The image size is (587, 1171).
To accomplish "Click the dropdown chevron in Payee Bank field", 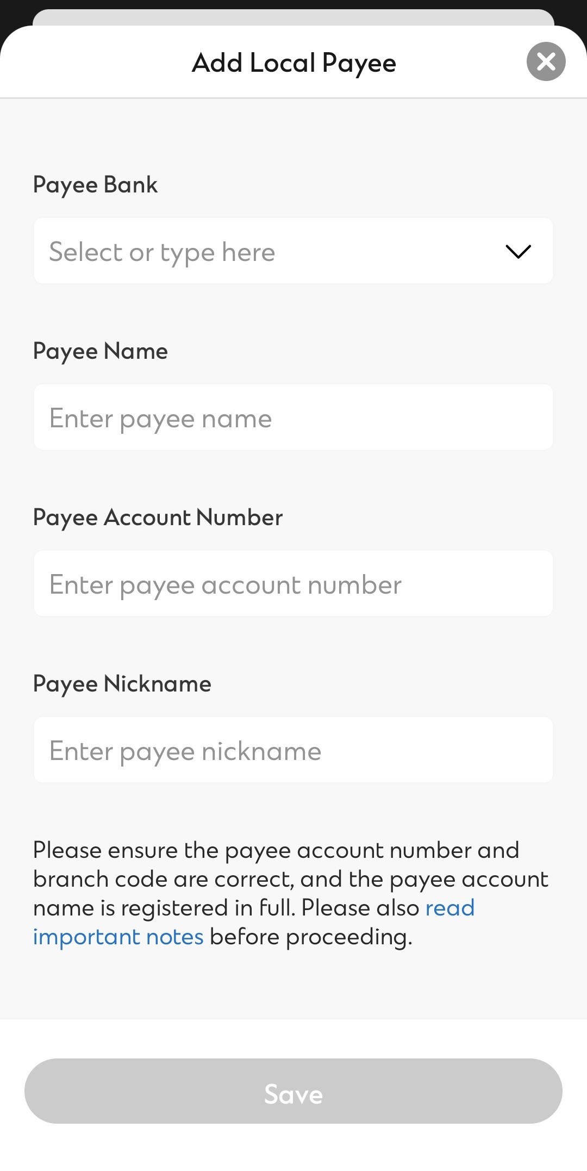I will [x=518, y=251].
